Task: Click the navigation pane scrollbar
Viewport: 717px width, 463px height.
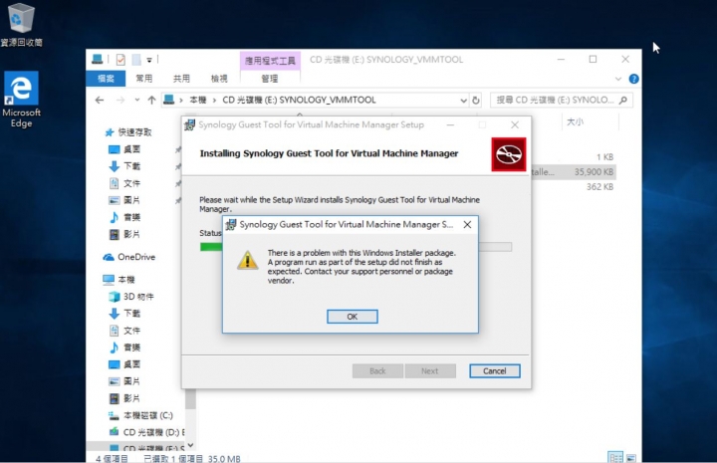Action: click(190, 399)
